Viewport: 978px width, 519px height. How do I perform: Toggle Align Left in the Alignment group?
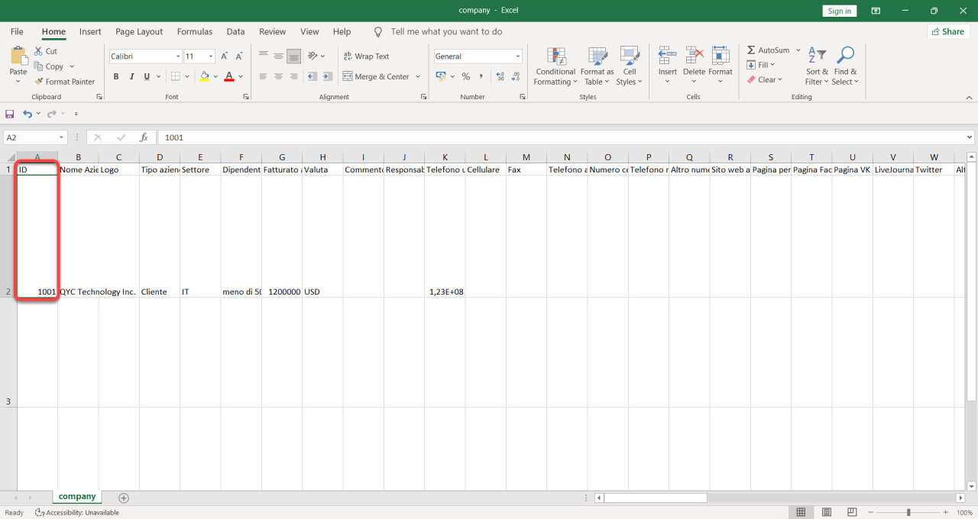[x=263, y=76]
